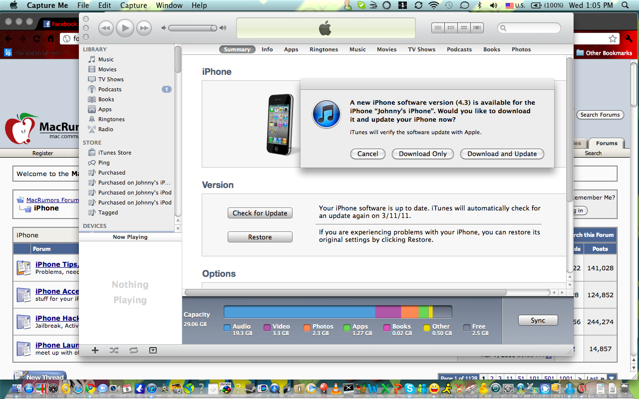Open the system volume menu bar control
Viewport: 639px width, 399px height.
click(x=494, y=5)
